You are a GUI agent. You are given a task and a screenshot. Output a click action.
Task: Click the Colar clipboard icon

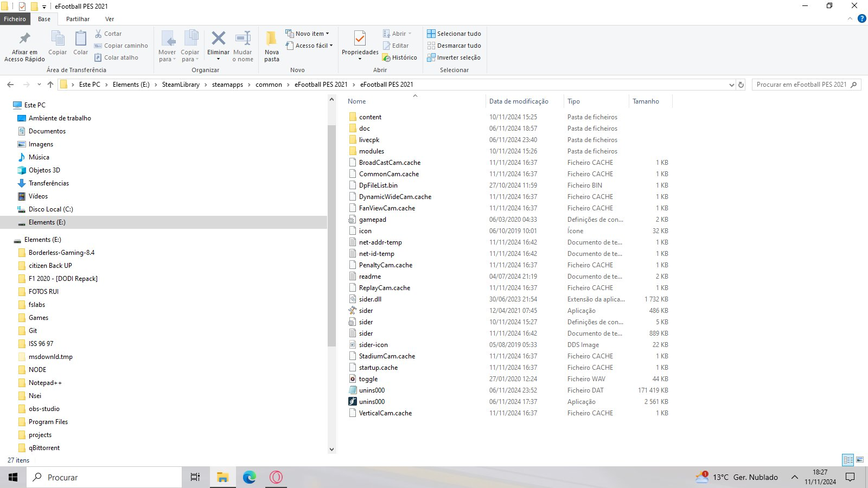[x=81, y=43]
